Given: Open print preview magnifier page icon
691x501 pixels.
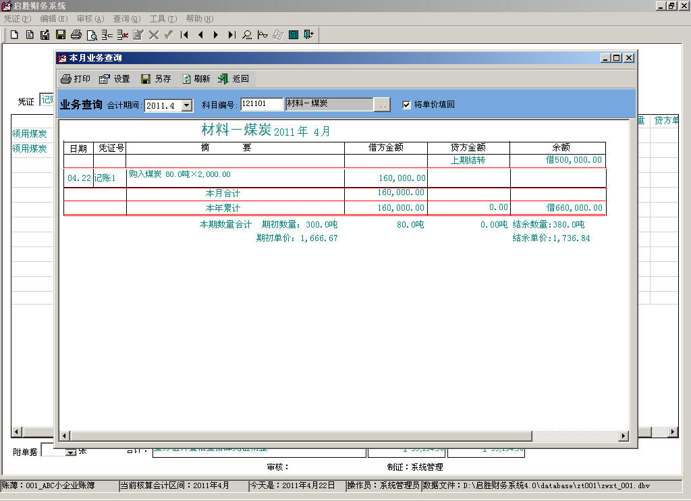Looking at the screenshot, I should coord(92,35).
